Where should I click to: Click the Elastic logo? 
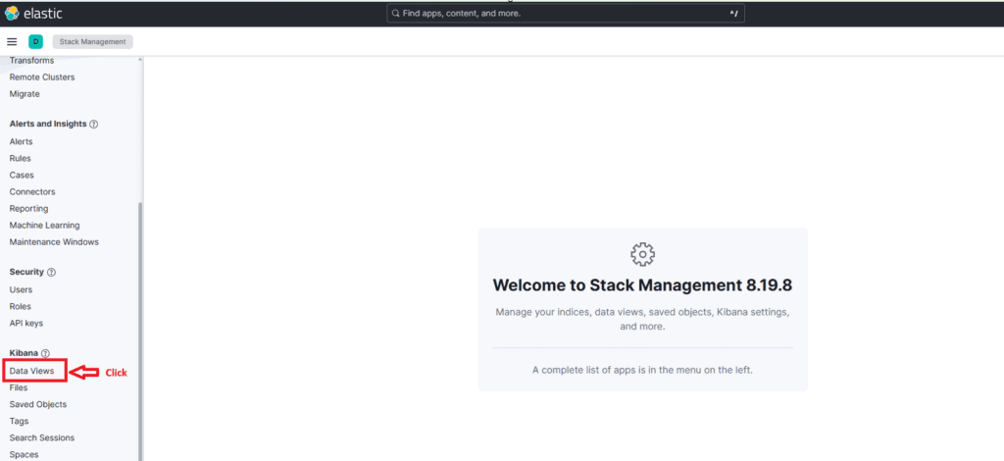pos(13,13)
